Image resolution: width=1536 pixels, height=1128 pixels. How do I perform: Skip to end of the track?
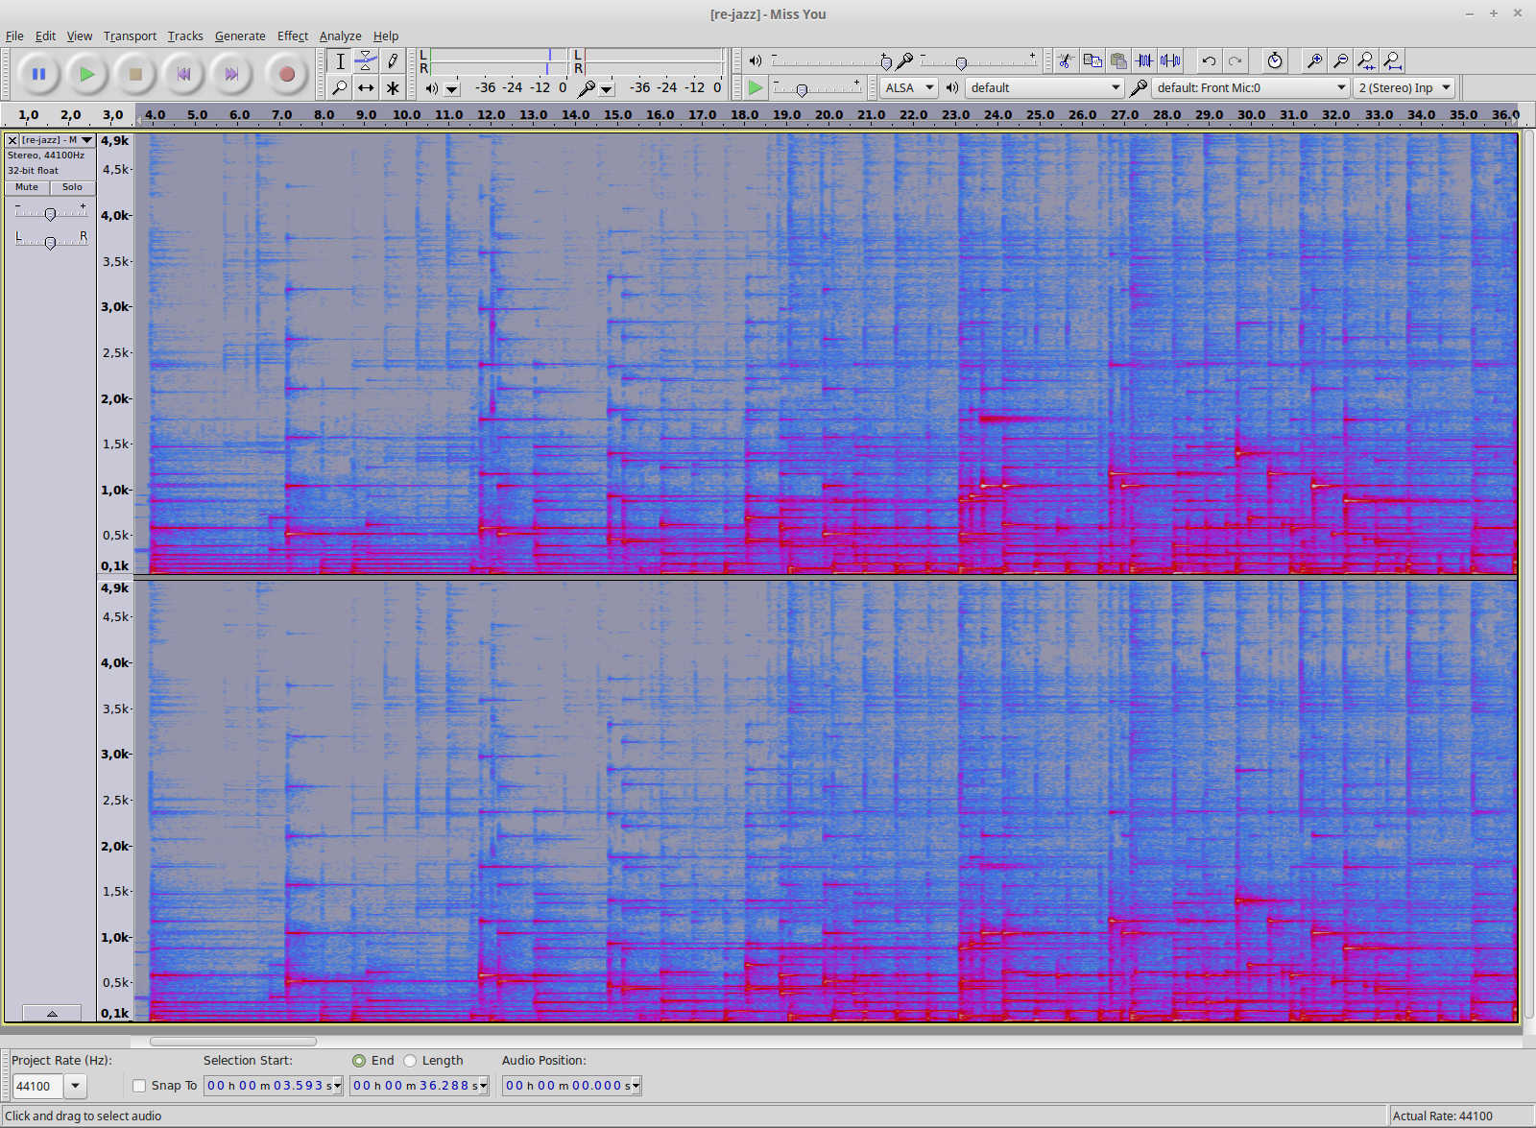click(231, 74)
